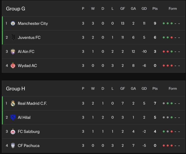Viewport: 186px width, 154px height.
Task: Click the FC Salzburg crest
Action: 13,132
